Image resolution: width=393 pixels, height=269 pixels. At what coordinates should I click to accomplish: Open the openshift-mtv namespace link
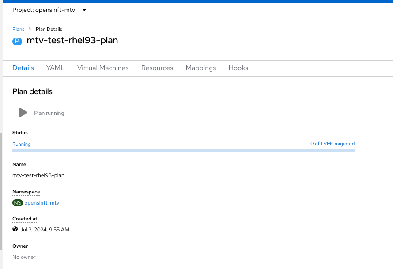[42, 203]
